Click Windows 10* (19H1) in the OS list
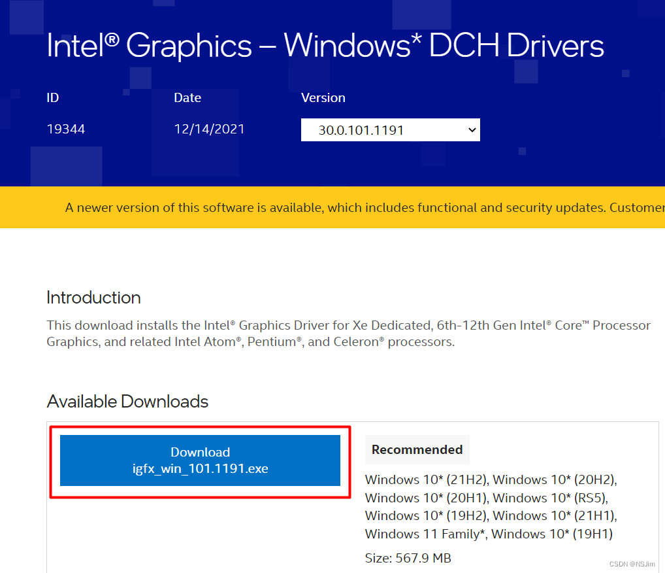Image resolution: width=665 pixels, height=573 pixels. 552,534
